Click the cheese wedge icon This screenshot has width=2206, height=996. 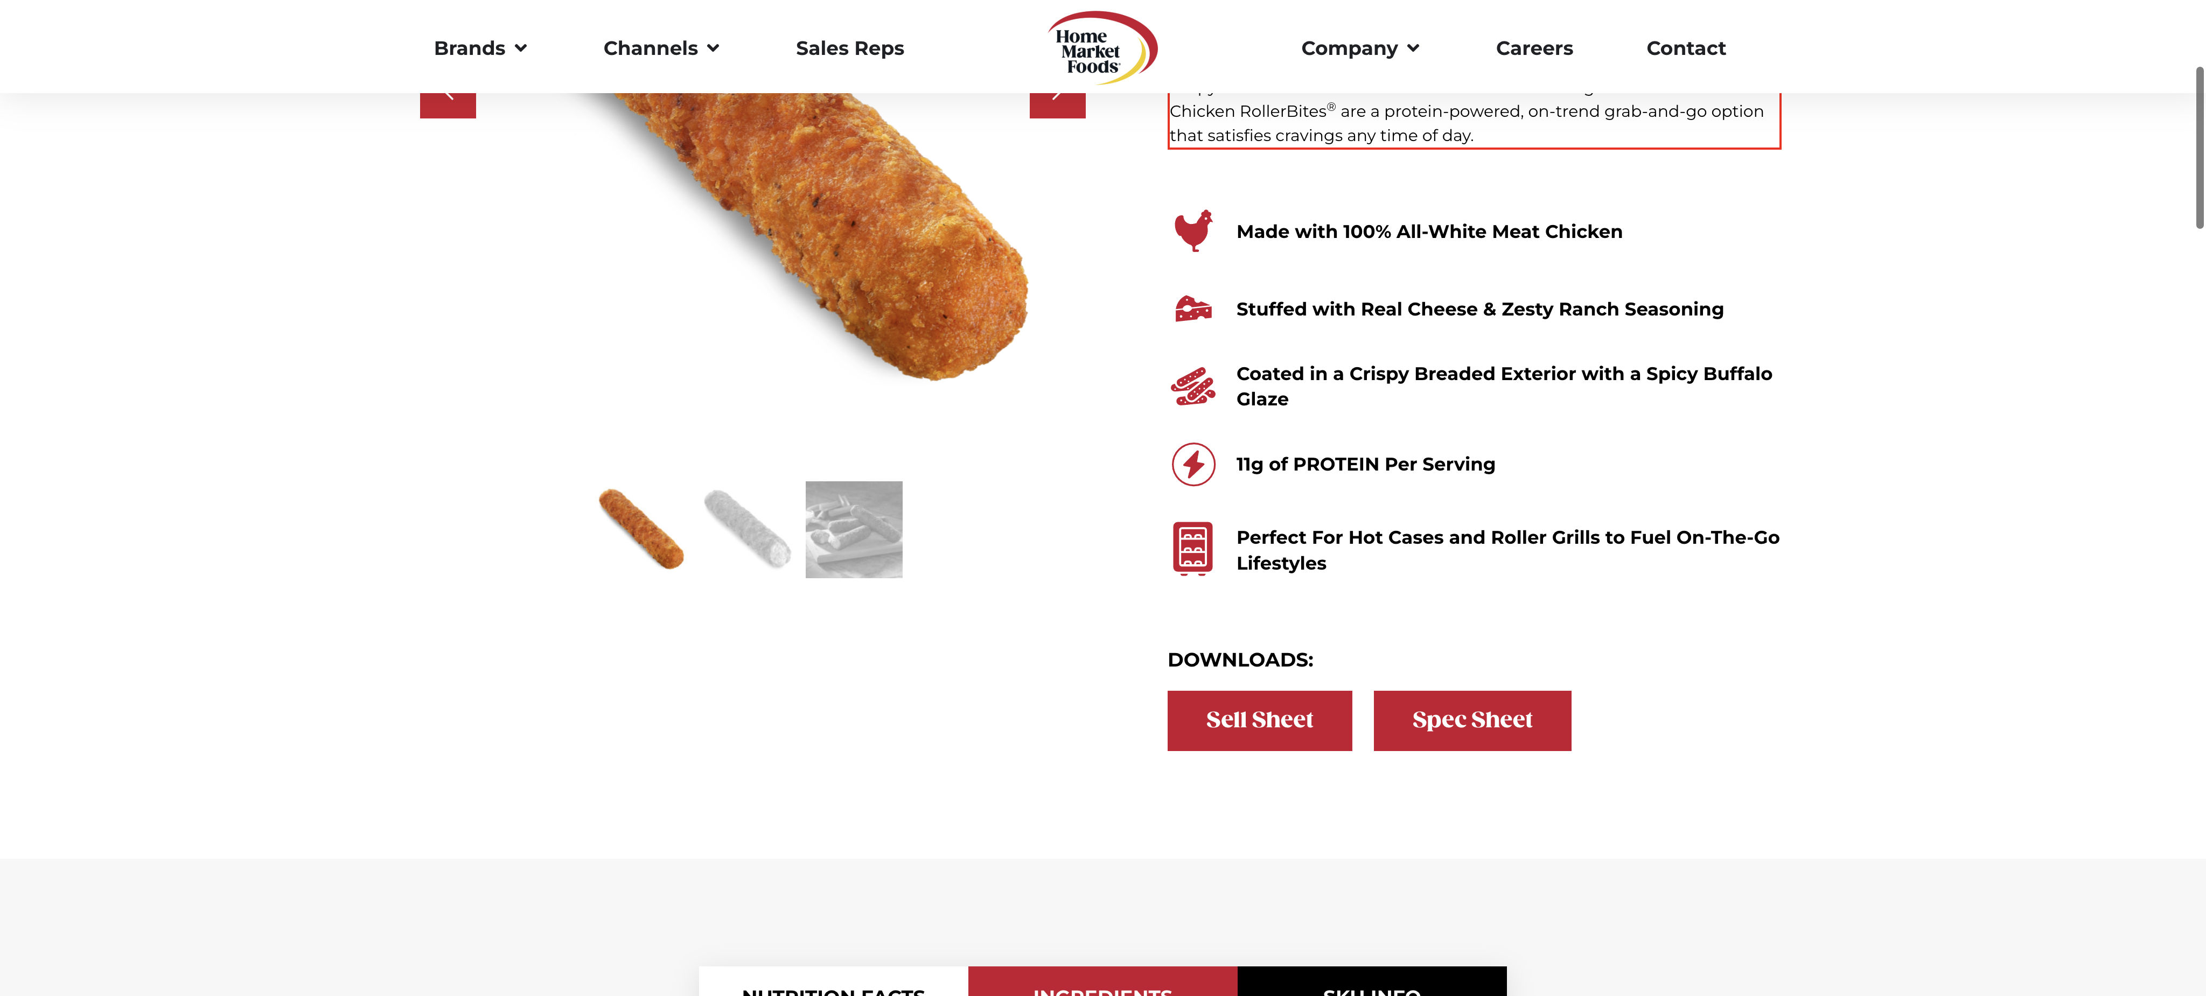(1193, 308)
